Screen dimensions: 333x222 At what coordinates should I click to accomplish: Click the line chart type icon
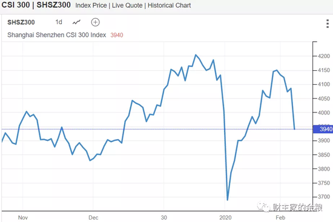[76, 22]
